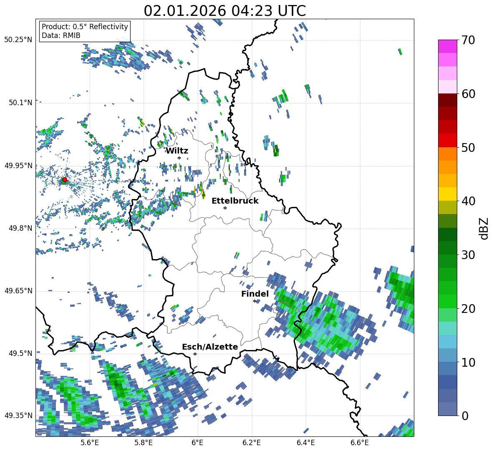The height and width of the screenshot is (451, 494).
Task: Click the yellow colorbar swatch at 40
Action: [447, 194]
